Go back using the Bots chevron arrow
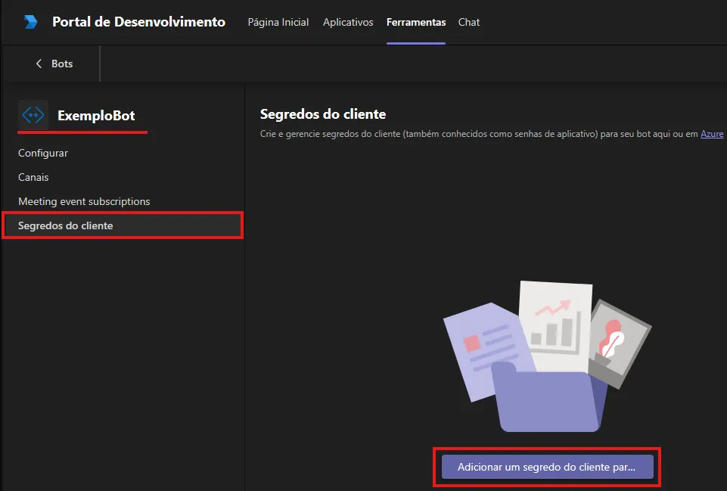 [39, 64]
